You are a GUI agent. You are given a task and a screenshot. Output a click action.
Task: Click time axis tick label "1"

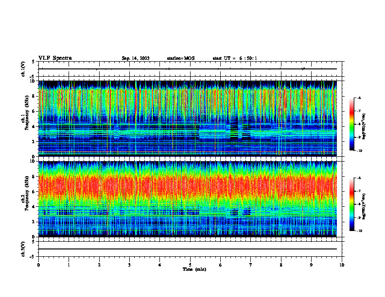pyautogui.click(x=69, y=265)
